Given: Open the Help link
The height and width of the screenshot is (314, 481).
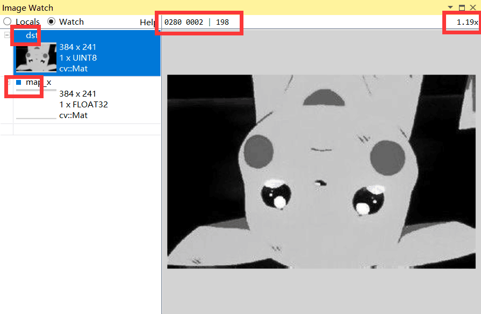Looking at the screenshot, I should (x=148, y=22).
